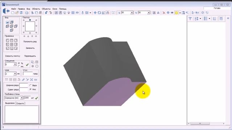Click the grid table icon in right panel

coord(214,18)
